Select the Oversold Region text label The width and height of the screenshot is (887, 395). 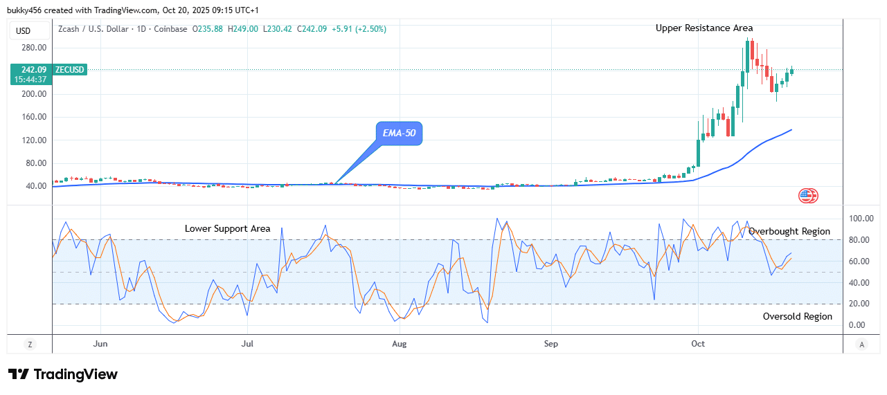tap(798, 317)
